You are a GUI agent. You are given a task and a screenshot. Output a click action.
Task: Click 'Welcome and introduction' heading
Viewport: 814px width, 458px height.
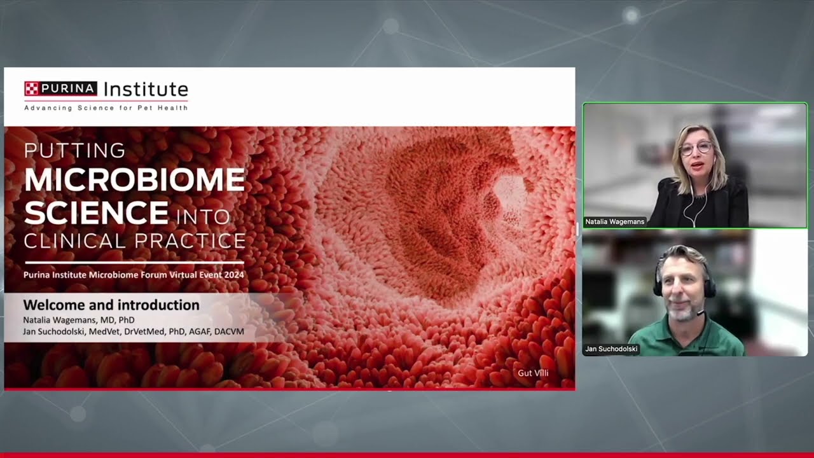click(111, 305)
